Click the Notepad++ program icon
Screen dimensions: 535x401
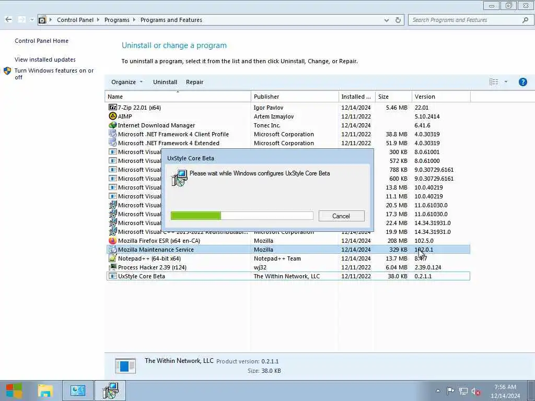(x=113, y=258)
